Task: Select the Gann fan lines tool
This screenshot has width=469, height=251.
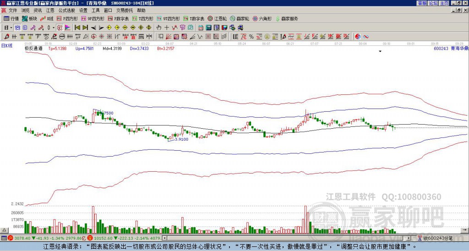Action: tap(168, 37)
